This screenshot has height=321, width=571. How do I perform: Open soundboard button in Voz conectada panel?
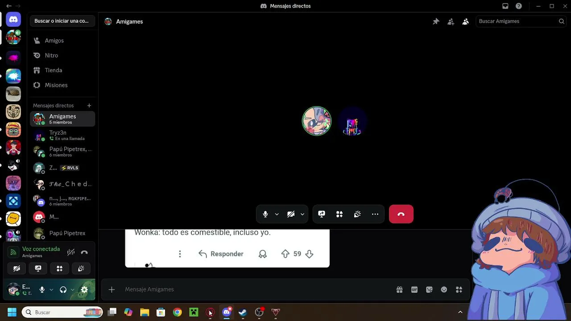[81, 268]
